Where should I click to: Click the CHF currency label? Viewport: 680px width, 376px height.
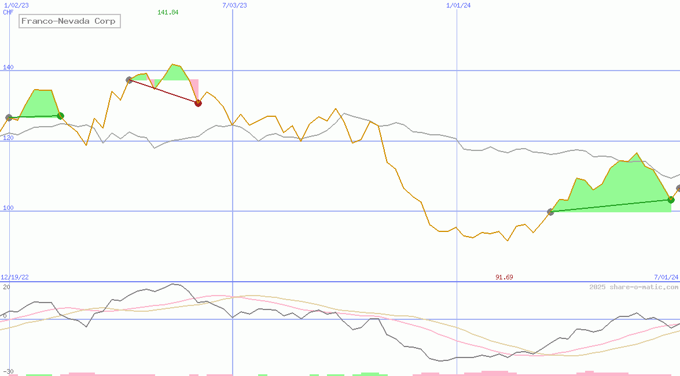click(8, 12)
